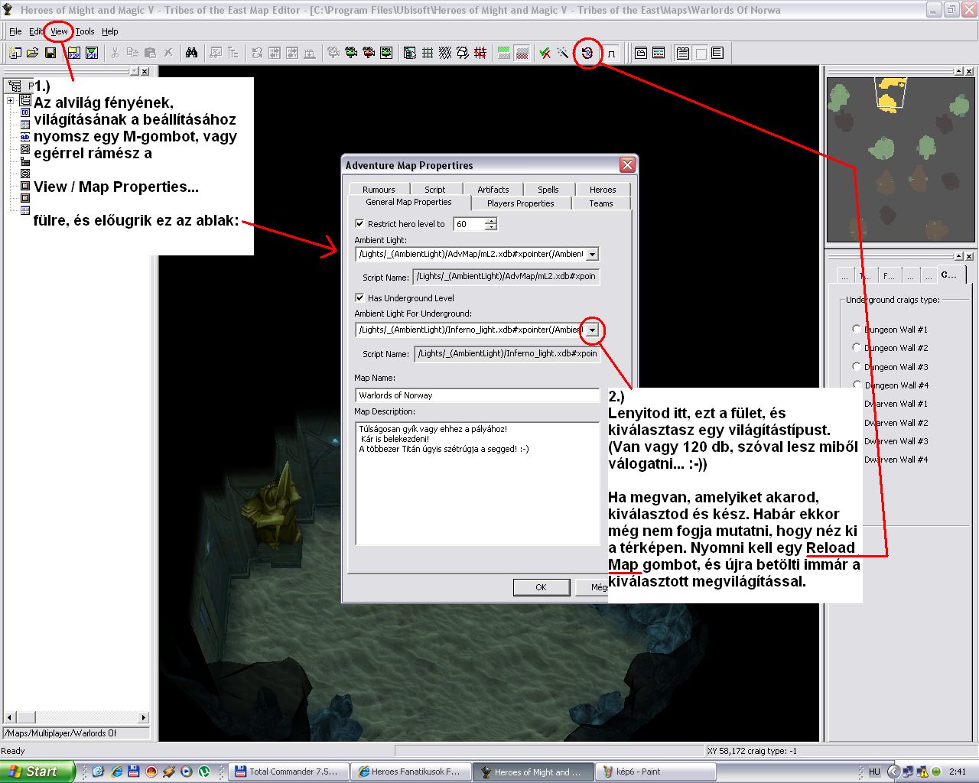Select the green surface level icon

[x=504, y=53]
